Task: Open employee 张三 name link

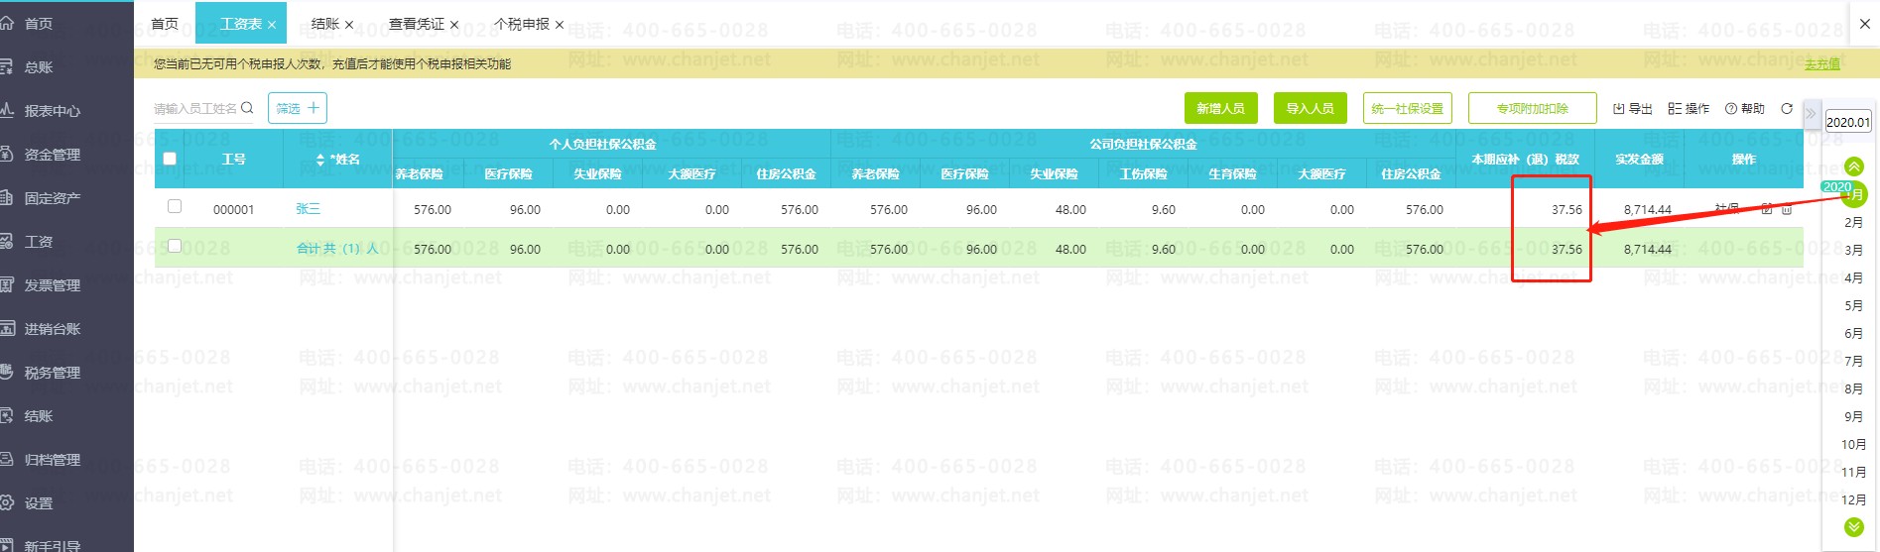Action: click(309, 209)
